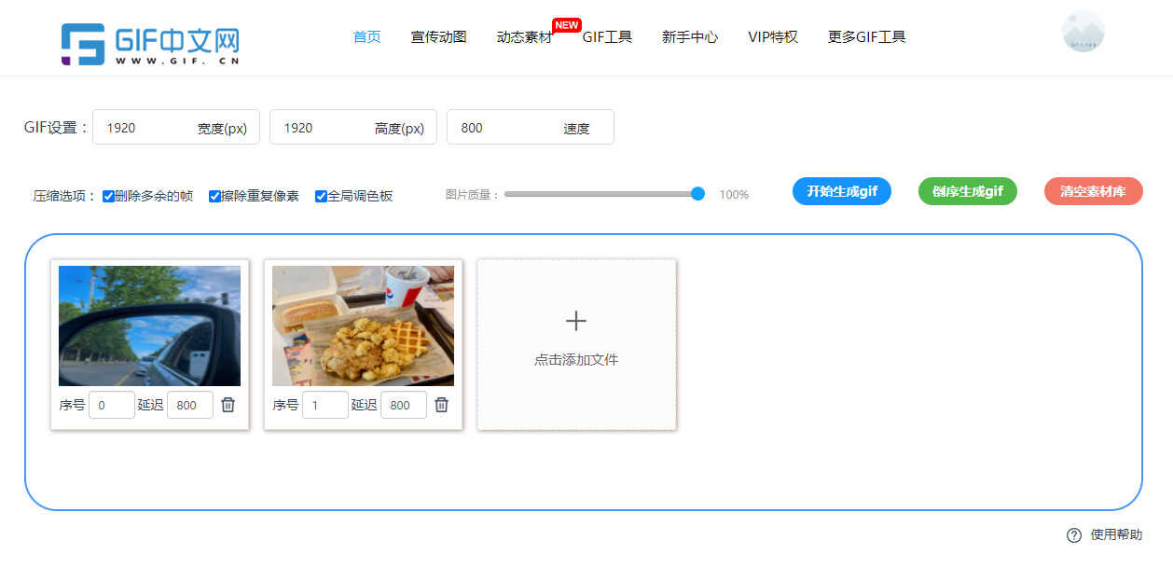
Task: Select the waffle food photo thumbnail
Action: tap(363, 326)
